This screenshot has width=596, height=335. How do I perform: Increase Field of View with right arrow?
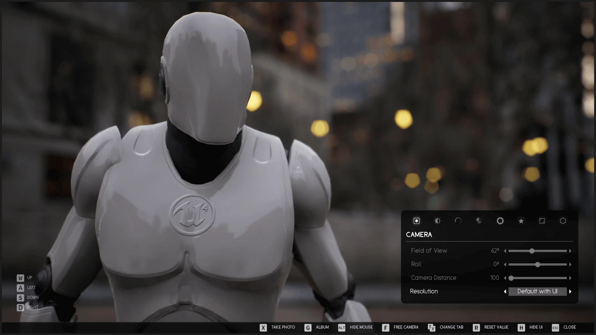[570, 251]
